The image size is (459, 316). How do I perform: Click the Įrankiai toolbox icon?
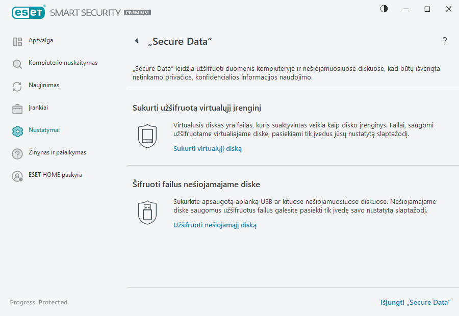17,108
